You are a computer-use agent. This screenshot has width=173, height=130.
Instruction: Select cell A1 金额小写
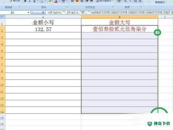[x=43, y=22]
